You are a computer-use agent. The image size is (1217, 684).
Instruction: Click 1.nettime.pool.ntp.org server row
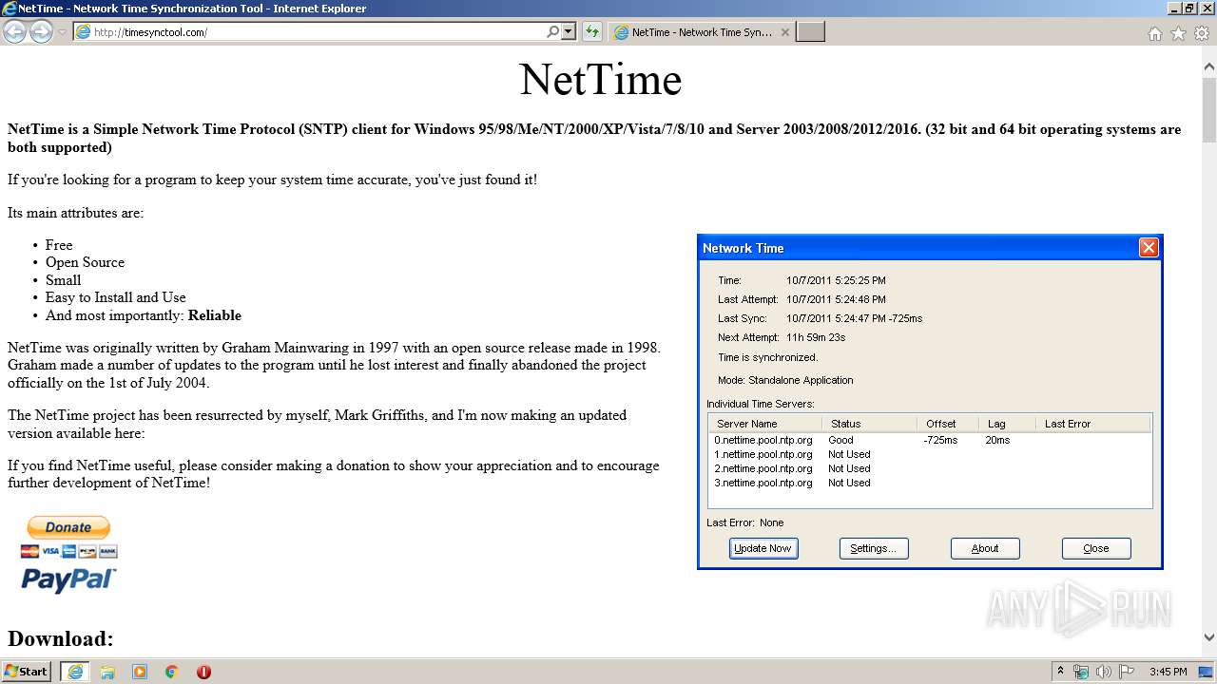929,454
